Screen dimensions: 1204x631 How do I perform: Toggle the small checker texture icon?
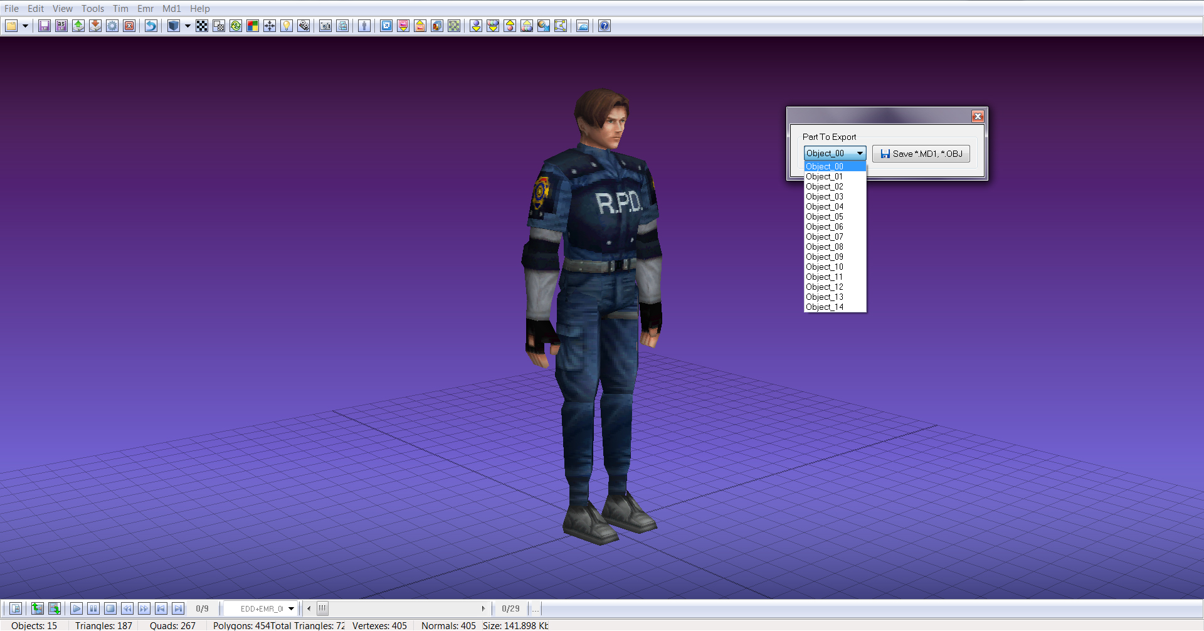(219, 26)
